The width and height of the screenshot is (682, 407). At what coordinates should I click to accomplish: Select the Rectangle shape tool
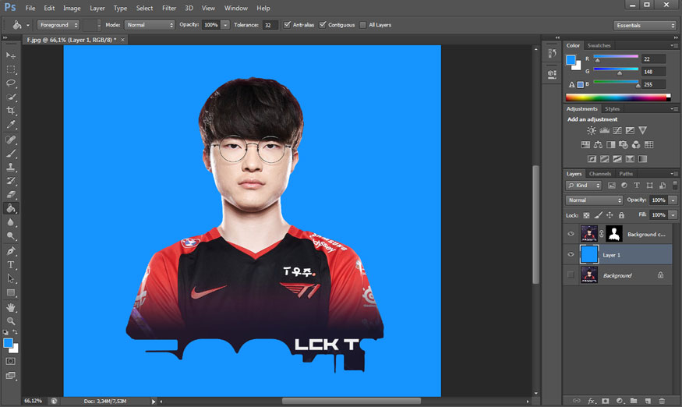[x=11, y=292]
